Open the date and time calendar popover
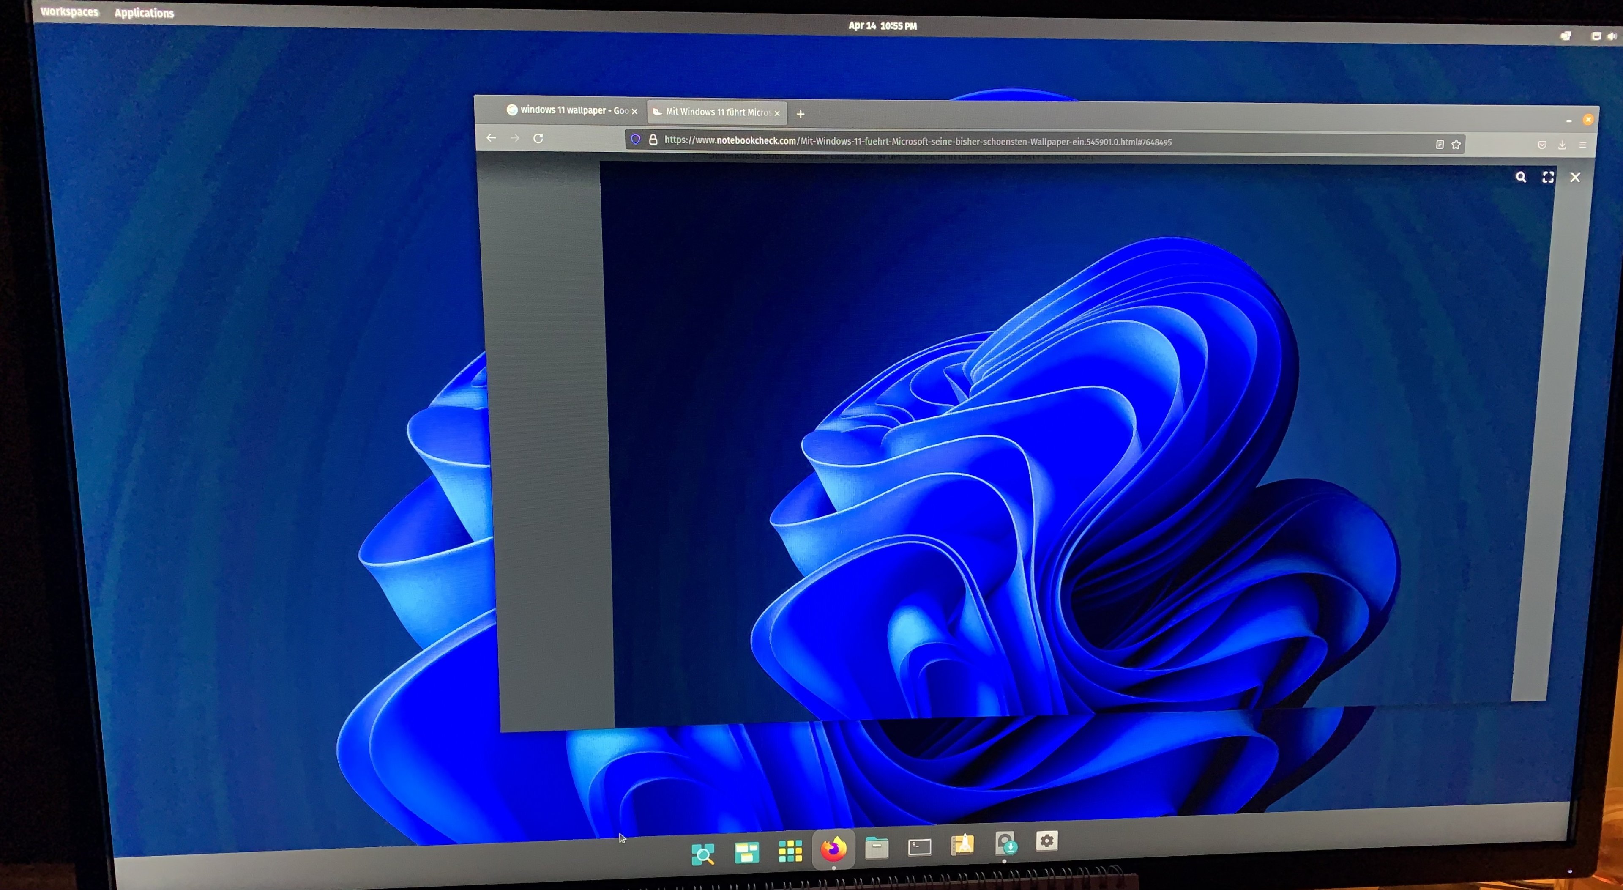This screenshot has width=1623, height=890. [x=882, y=26]
